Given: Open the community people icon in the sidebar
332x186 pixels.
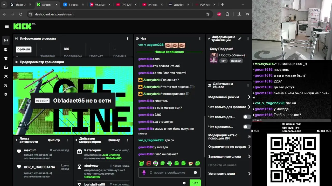Looking at the screenshot, I should click(x=6, y=86).
